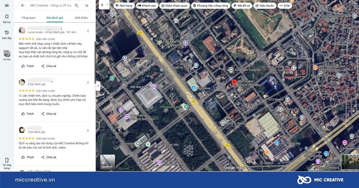
Task: Open the Gần đây recent history
Action: [x=7, y=35]
